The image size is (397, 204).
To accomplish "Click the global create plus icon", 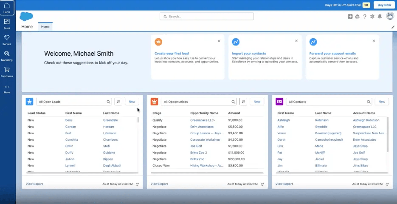I will tap(350, 17).
